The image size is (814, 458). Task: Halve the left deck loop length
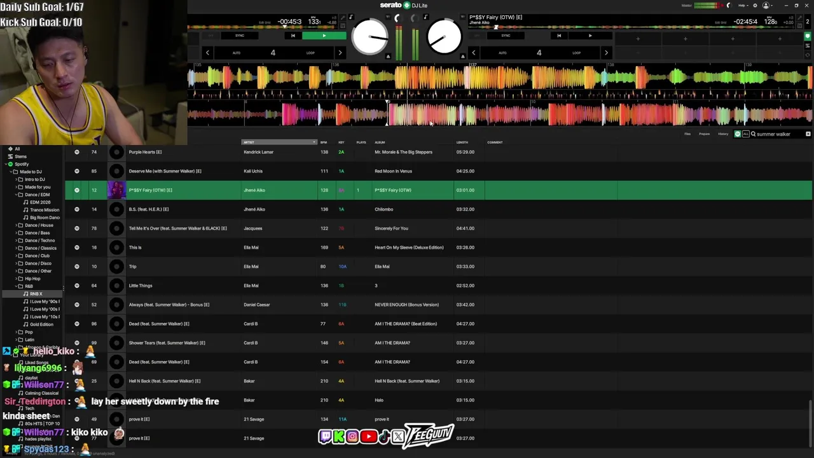pos(207,53)
